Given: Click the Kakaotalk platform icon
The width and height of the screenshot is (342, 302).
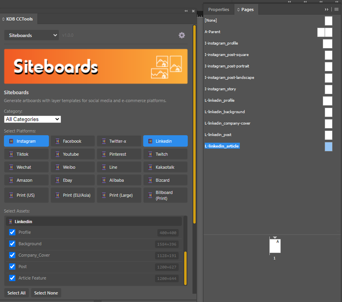Looking at the screenshot, I should click(150, 167).
